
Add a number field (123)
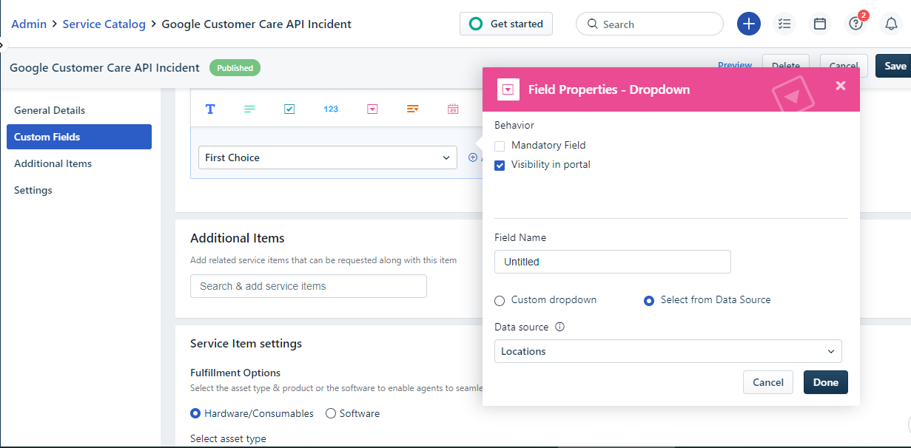[331, 109]
